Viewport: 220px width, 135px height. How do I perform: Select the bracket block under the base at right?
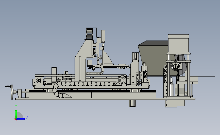click(171, 104)
